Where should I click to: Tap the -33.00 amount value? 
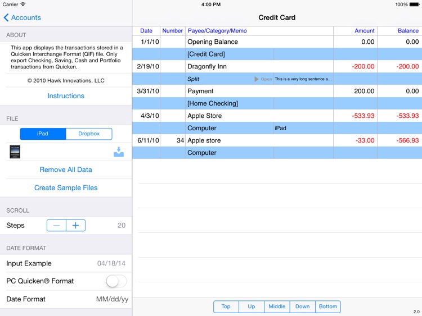[365, 140]
